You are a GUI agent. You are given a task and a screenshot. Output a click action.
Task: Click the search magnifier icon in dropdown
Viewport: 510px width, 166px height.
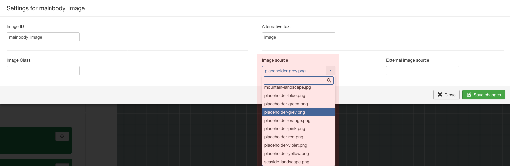tap(329, 80)
